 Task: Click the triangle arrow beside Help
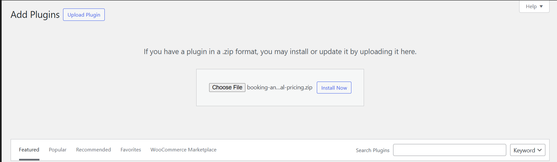(x=541, y=6)
